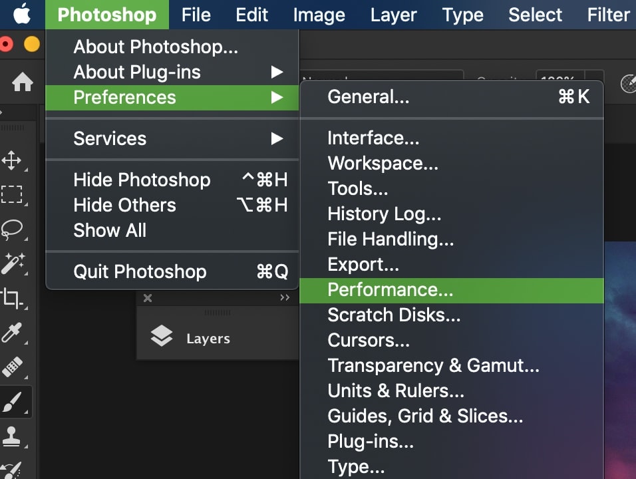636x479 pixels.
Task: Close the collapsed panel with X
Action: [148, 298]
